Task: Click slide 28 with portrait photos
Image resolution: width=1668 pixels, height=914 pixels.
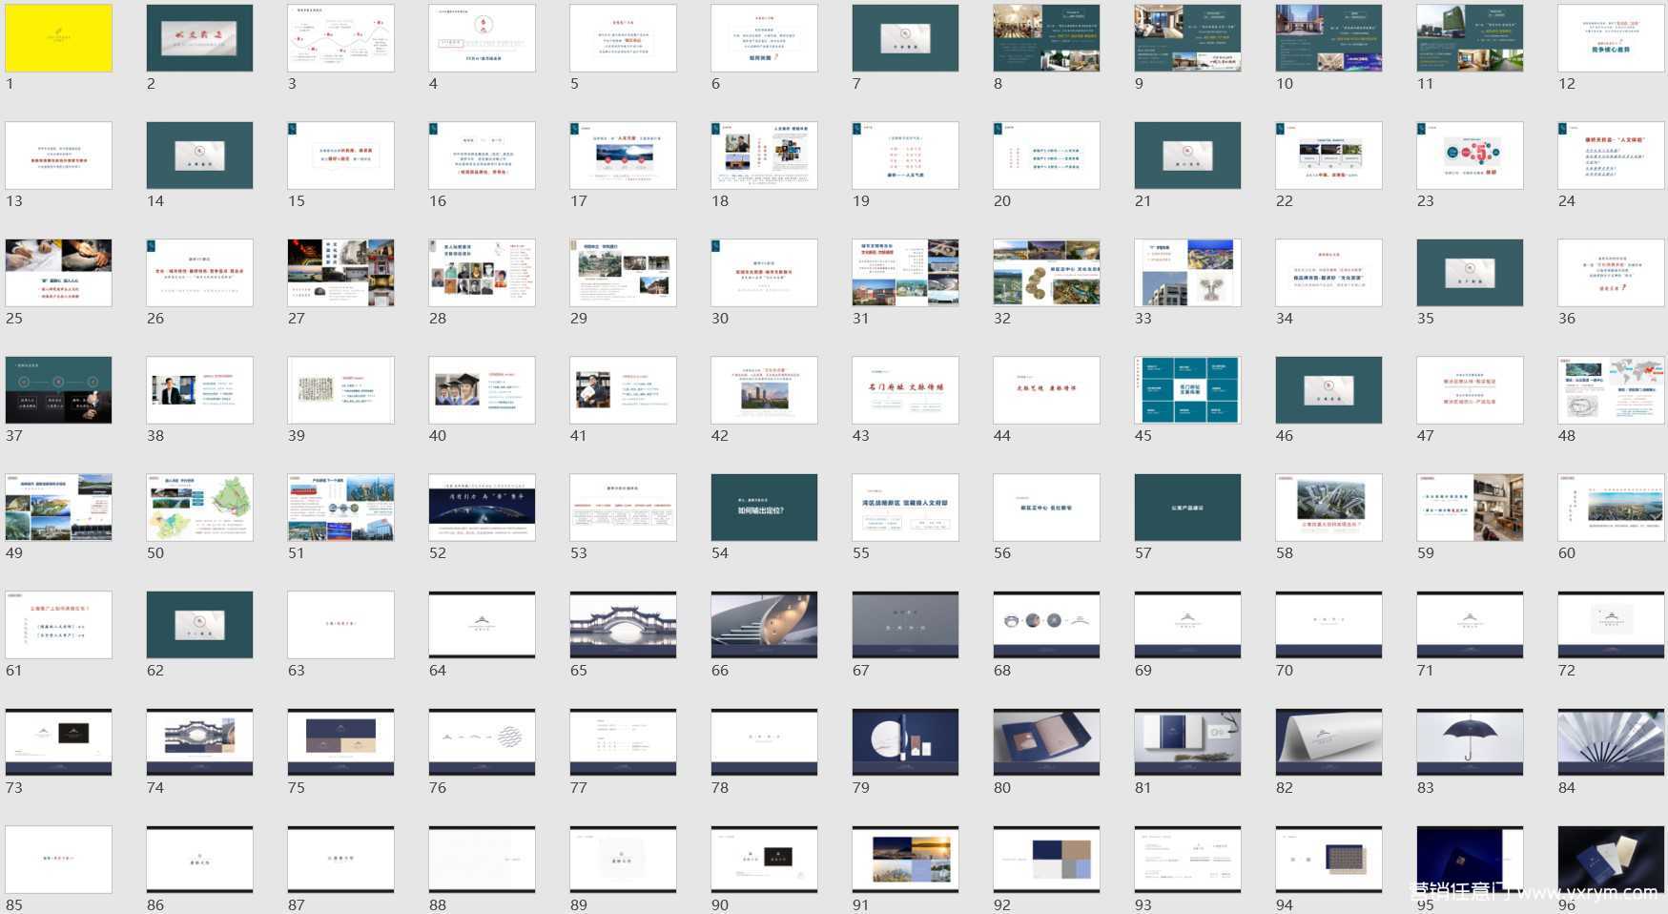Action: click(482, 273)
